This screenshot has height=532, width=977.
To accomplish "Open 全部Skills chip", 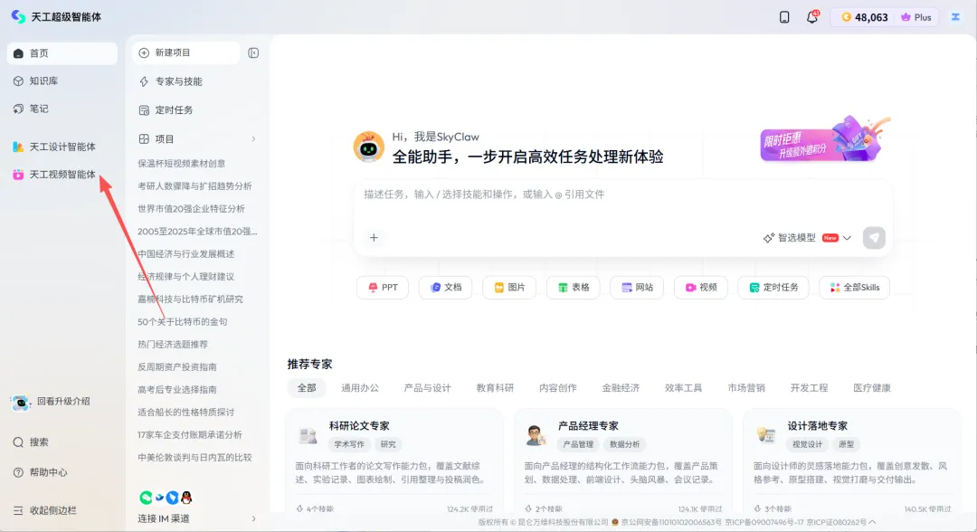I will point(854,288).
